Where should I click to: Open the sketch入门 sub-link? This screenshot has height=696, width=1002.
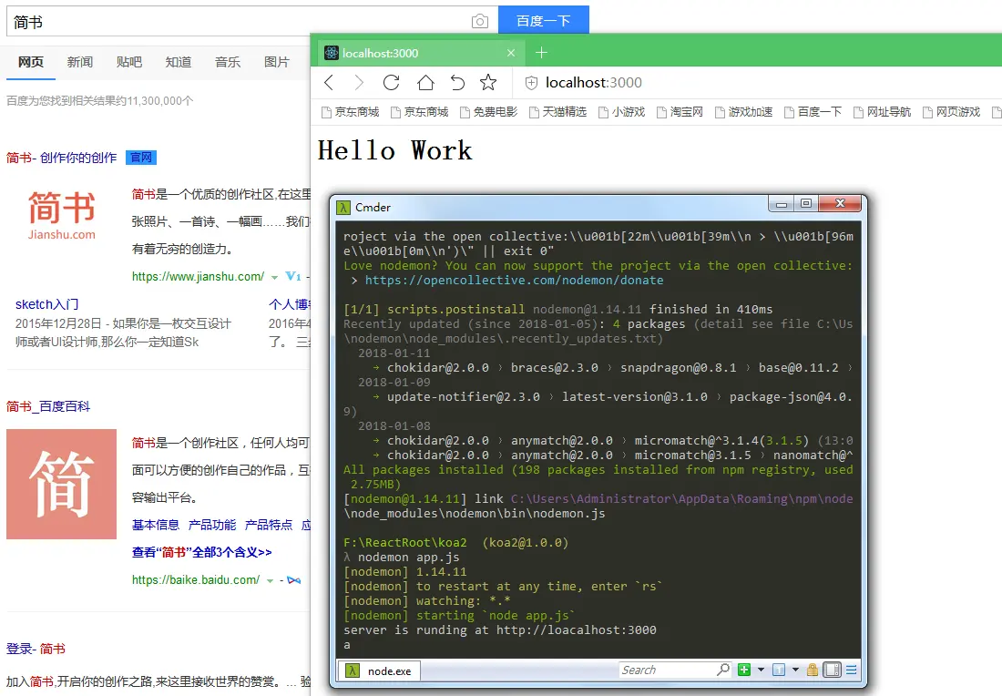[46, 304]
